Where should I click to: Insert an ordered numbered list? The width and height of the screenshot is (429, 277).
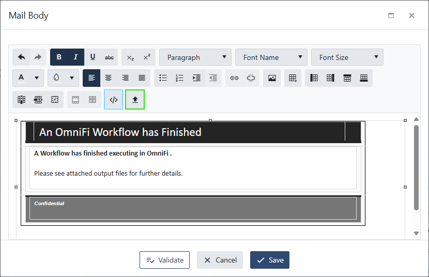tap(179, 78)
